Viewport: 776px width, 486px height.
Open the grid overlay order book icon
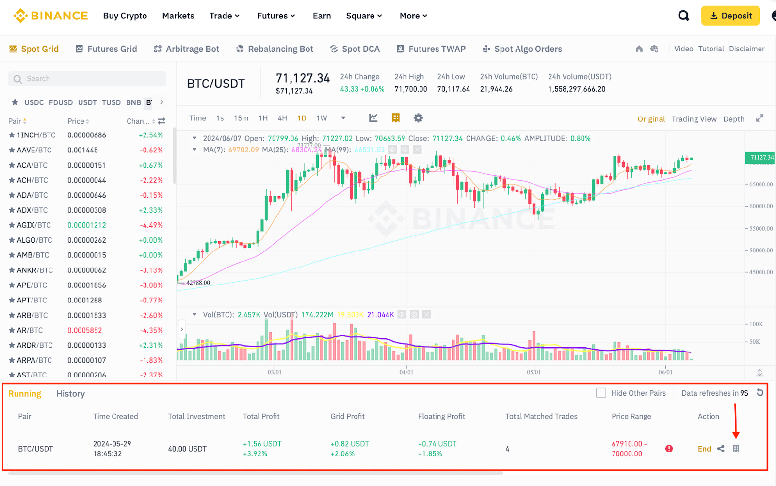(395, 117)
